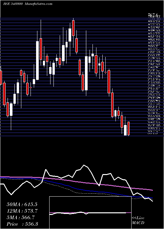This screenshot has width=164, height=229.
Task: Click the 5MA : 566.7 value
Action: coord(21,218)
